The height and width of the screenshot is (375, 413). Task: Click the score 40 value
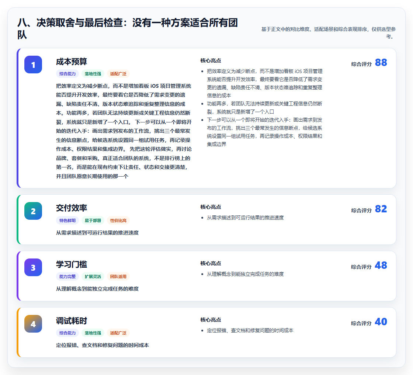[381, 322]
